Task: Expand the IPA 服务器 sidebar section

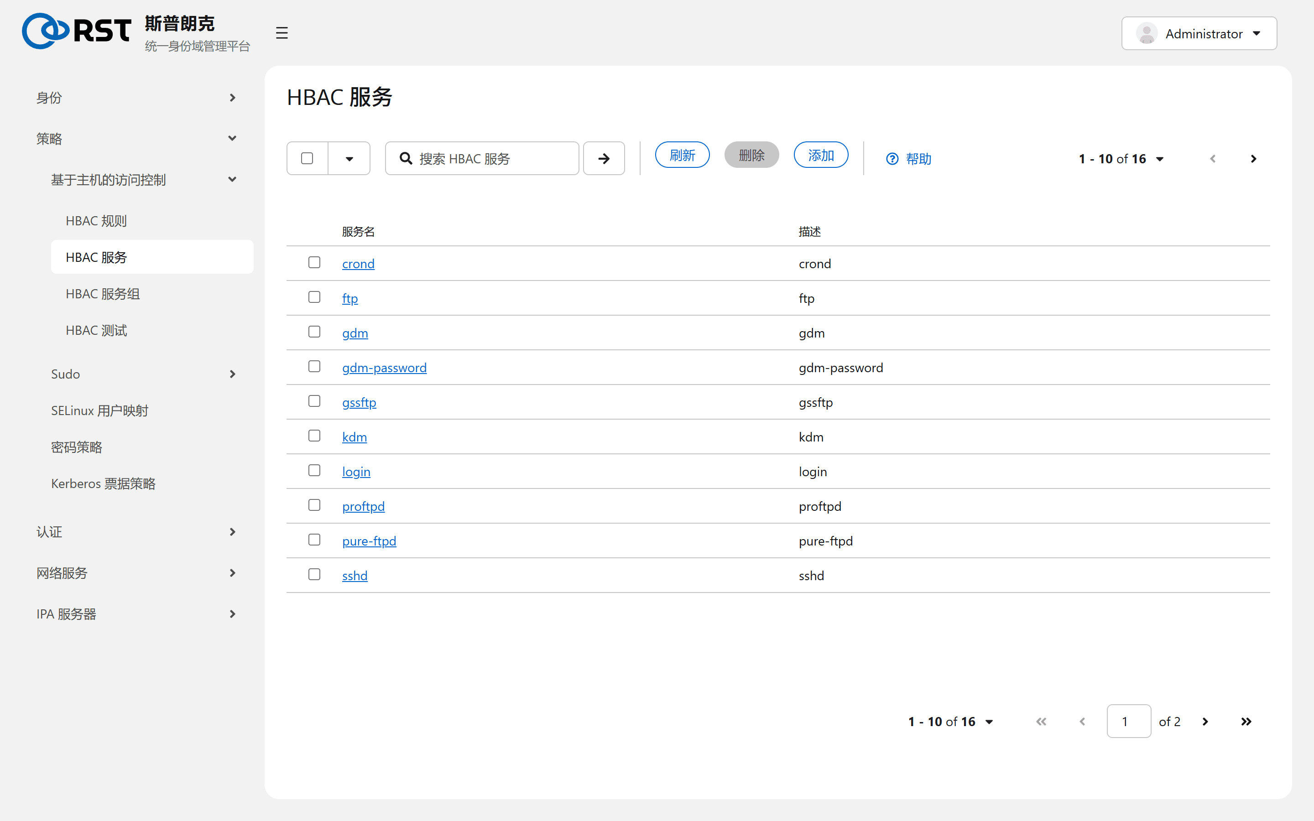Action: 137,614
